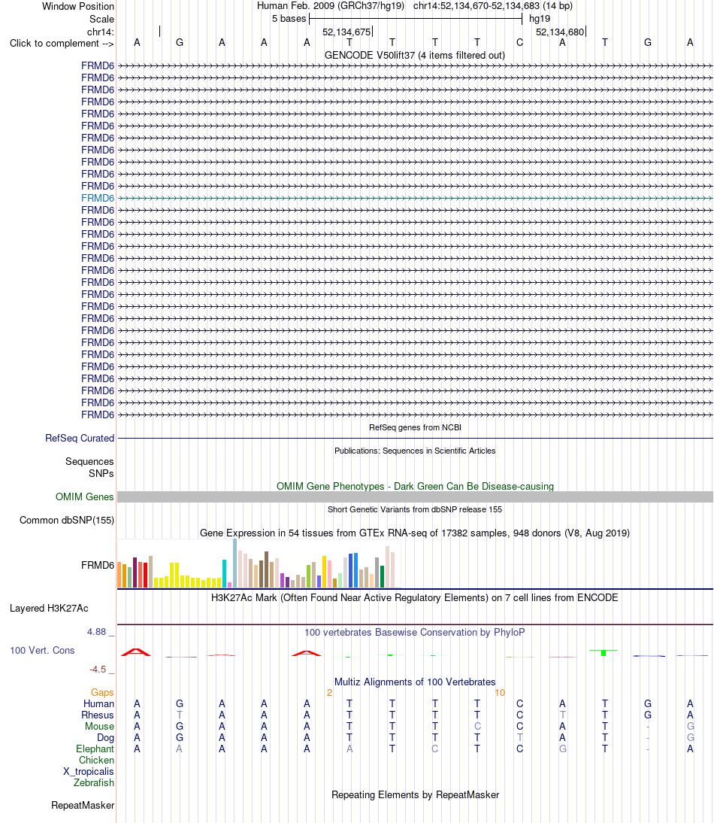Select the 'Human' species row label
714x823 pixels.
(x=98, y=704)
